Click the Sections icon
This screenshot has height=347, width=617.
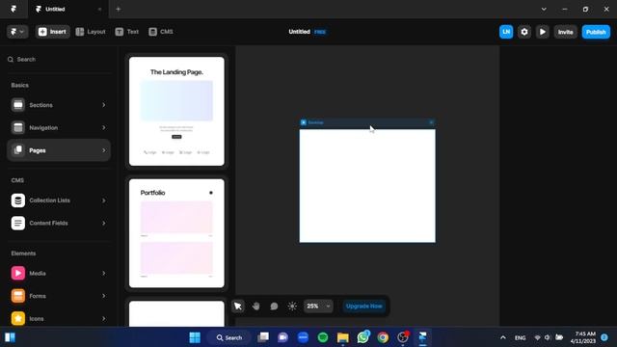[x=18, y=105]
